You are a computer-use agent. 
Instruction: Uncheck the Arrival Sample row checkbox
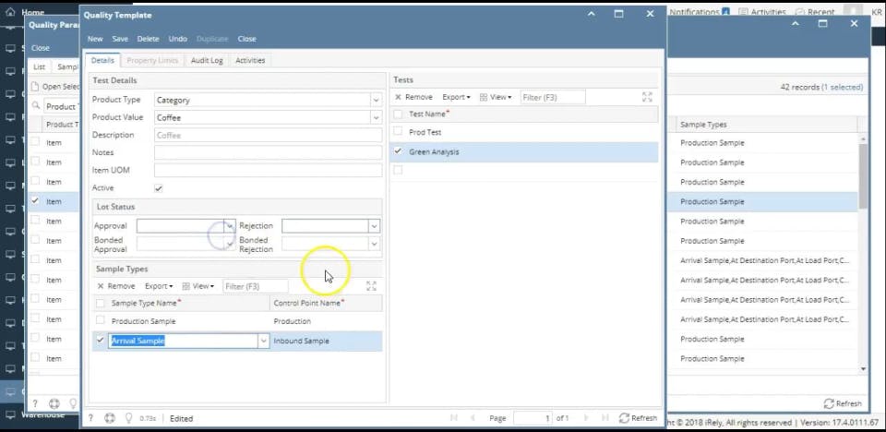(x=100, y=340)
